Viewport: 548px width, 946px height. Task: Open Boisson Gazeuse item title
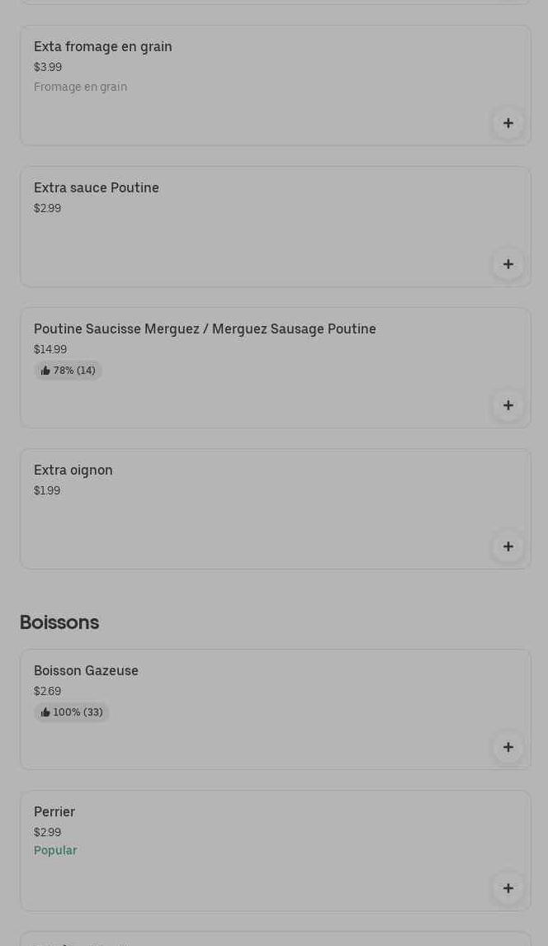point(86,671)
